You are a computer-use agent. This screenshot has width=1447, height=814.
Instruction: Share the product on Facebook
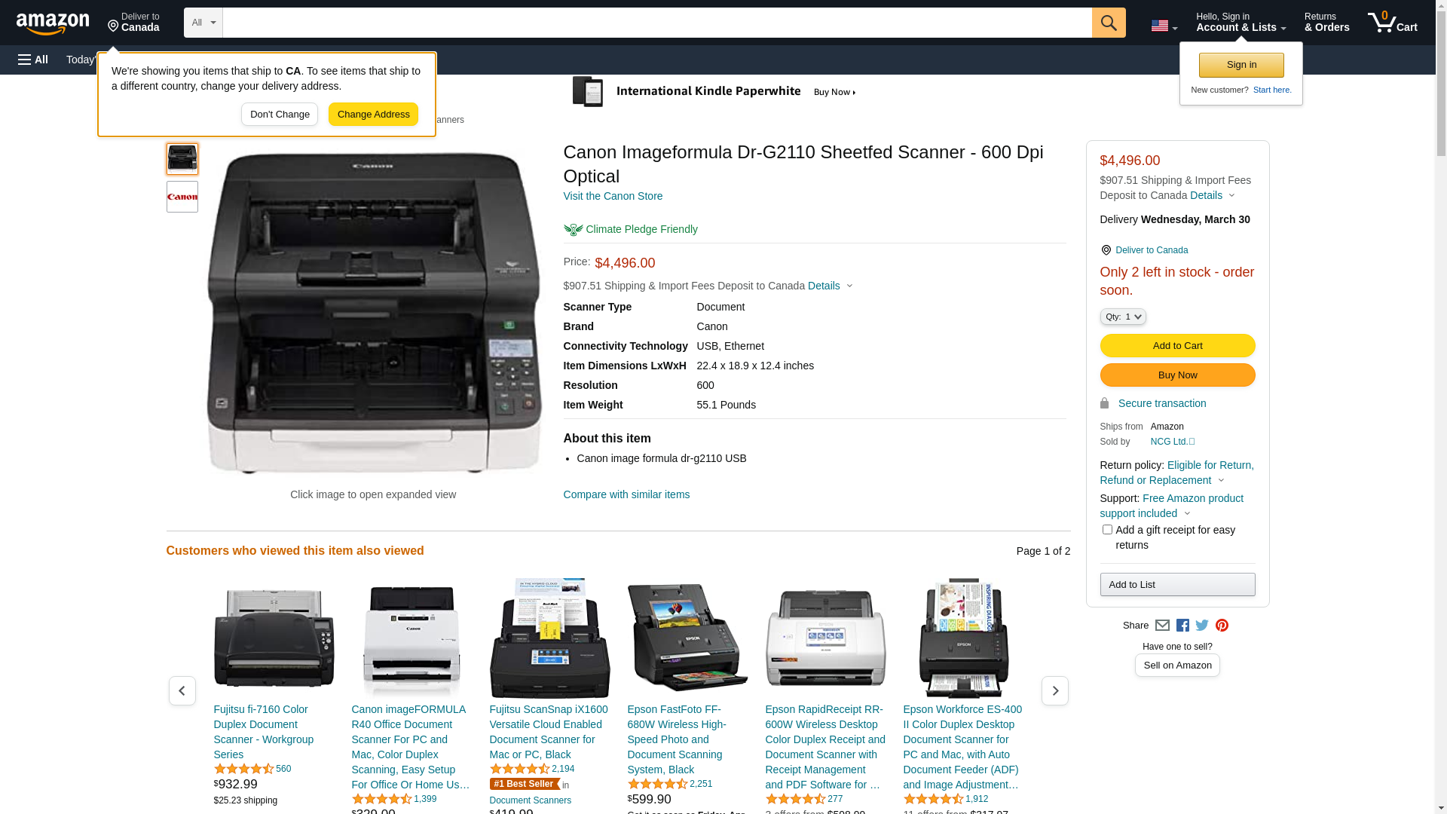[x=1182, y=626]
